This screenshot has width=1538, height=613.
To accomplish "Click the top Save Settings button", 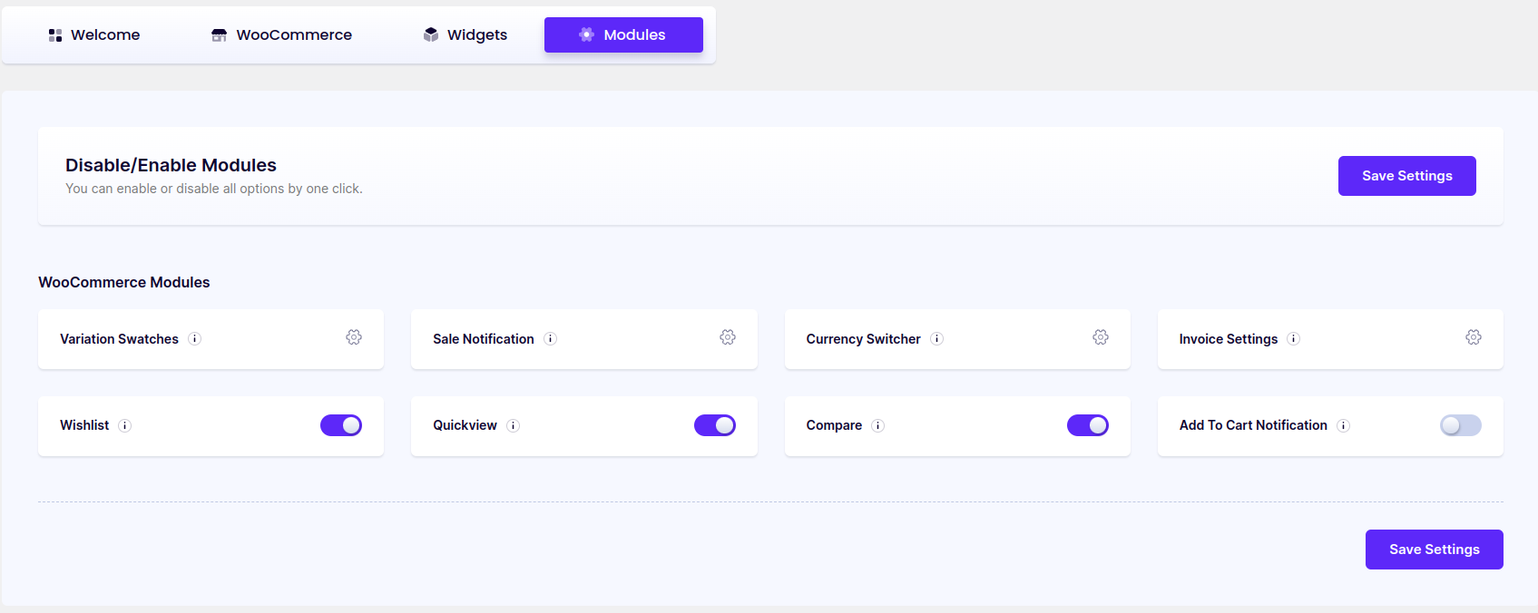I will (1406, 176).
